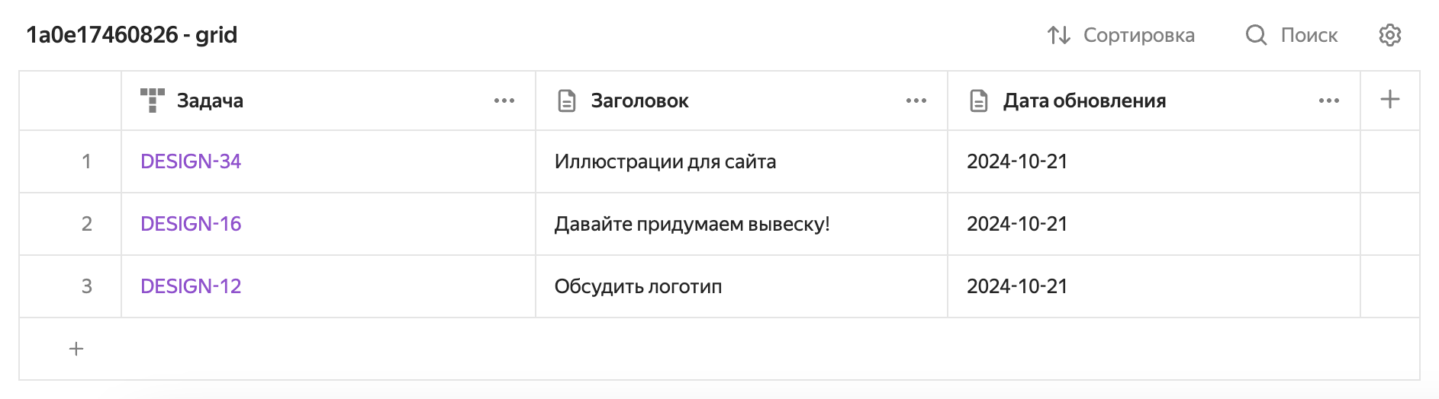Open the DESIGN-12 task link
Screen dimensions: 1439x399
click(x=191, y=286)
